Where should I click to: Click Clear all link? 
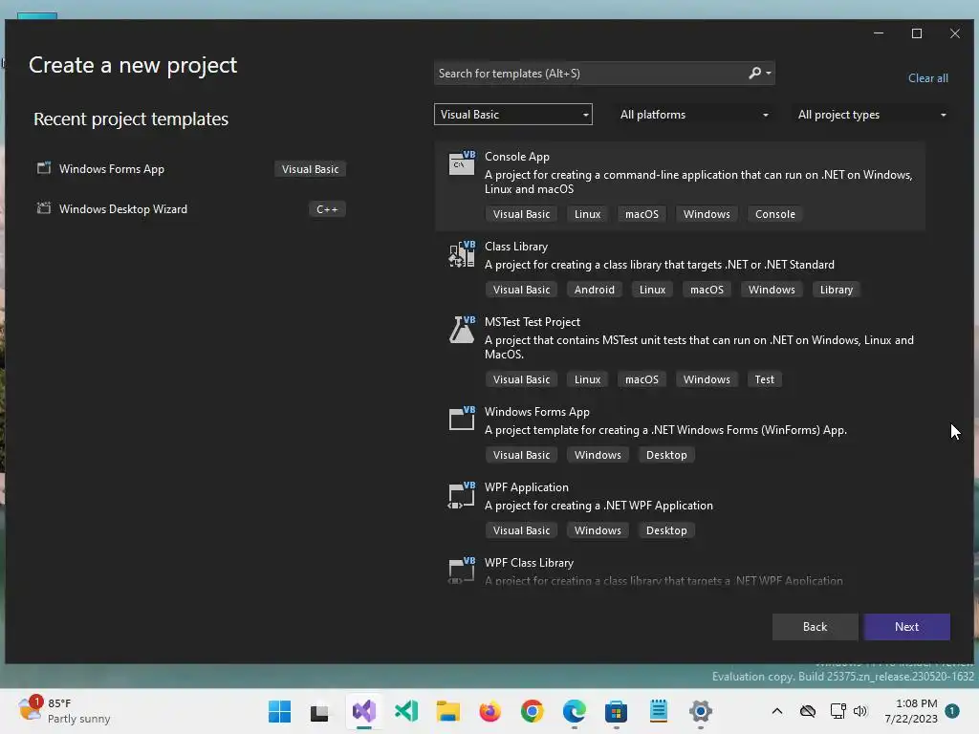click(927, 78)
